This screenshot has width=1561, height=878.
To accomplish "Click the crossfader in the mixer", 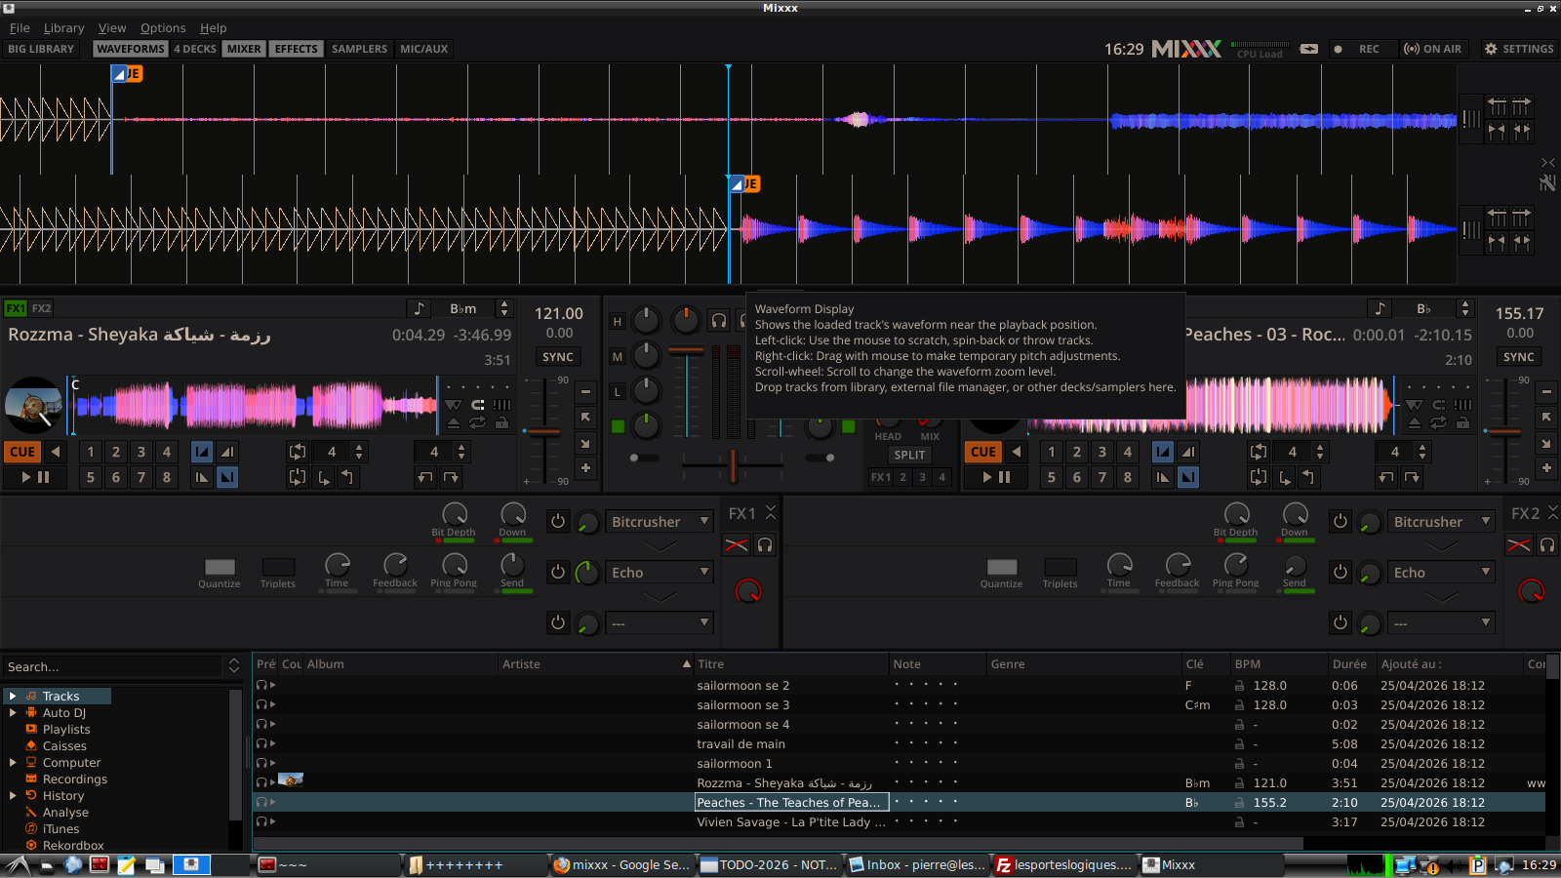I will point(733,466).
